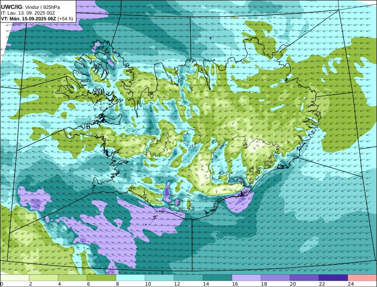This screenshot has width=377, height=287.
Task: Select the light purple 16–18 legend swatch
Action: tap(247, 278)
